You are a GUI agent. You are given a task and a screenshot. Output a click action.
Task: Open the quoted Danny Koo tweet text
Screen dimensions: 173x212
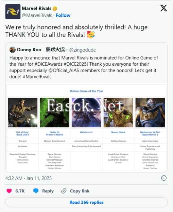tap(84, 67)
